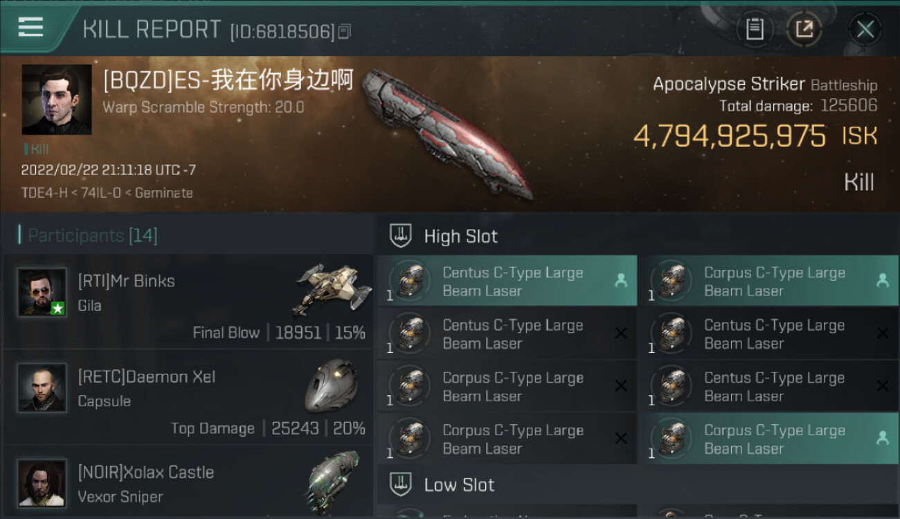Click the Vexor Sniper ship icon

point(332,480)
